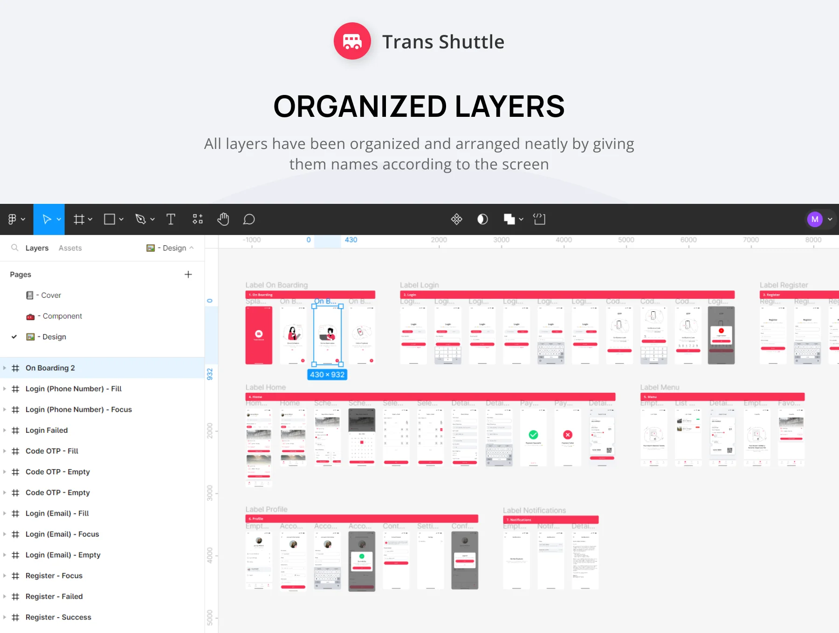Image resolution: width=839 pixels, height=633 pixels.
Task: Click the 430 × 932 size badge
Action: pos(327,375)
